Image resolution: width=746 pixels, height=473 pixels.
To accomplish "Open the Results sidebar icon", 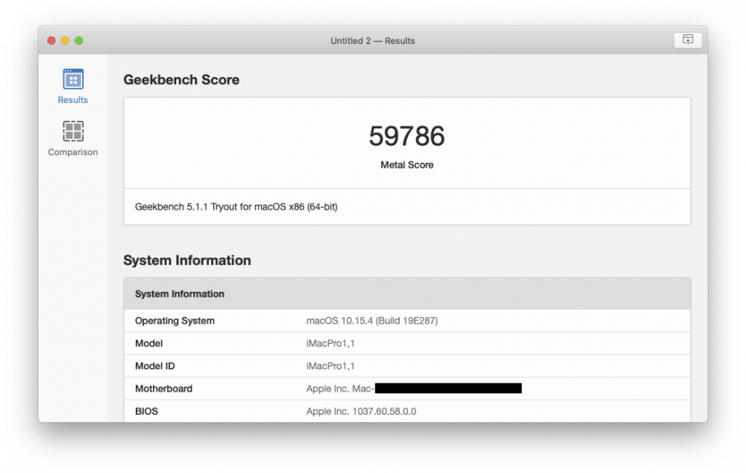I will pyautogui.click(x=73, y=79).
